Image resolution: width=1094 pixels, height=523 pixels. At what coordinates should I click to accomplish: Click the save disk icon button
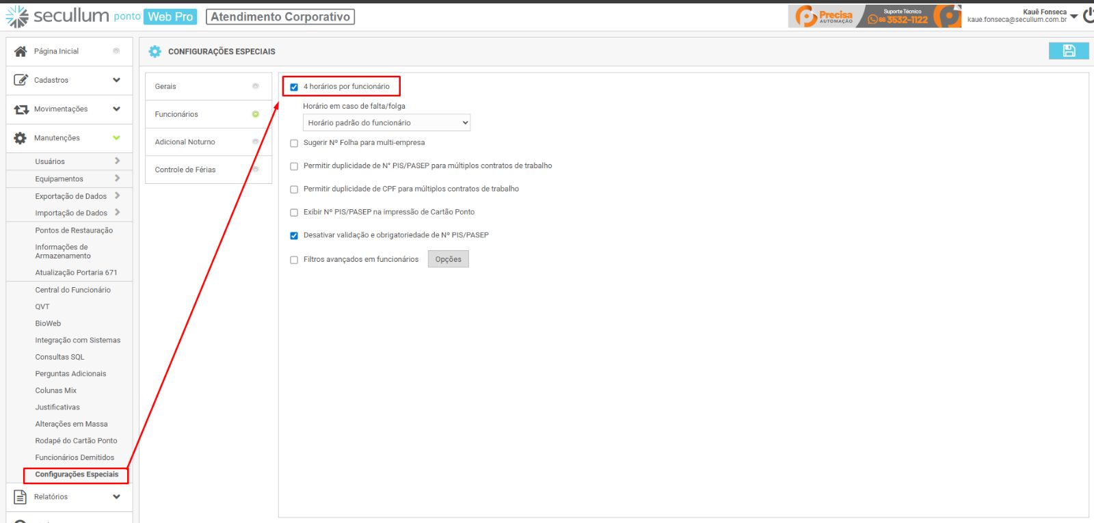point(1069,51)
